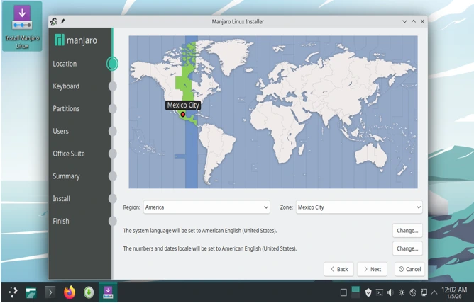This screenshot has height=303, width=474.
Task: Click the shield icon in the system tray
Action: point(368,292)
